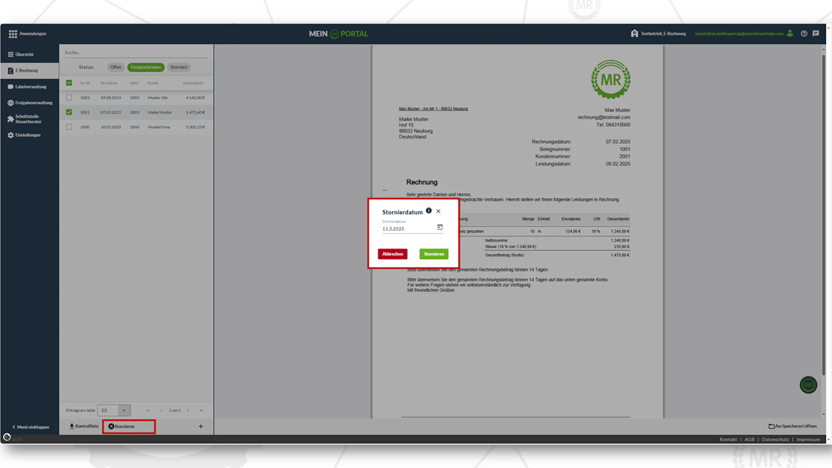Click Stornieren in the bottom toolbar

pyautogui.click(x=122, y=426)
